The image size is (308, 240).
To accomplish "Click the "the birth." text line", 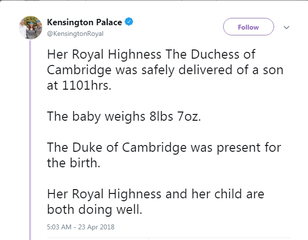I will point(73,162).
